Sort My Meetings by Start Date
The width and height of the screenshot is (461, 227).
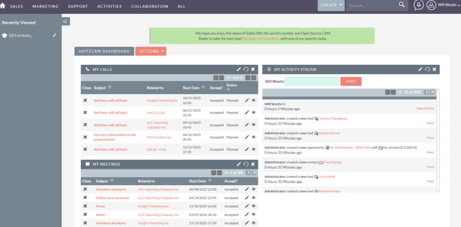click(210, 181)
